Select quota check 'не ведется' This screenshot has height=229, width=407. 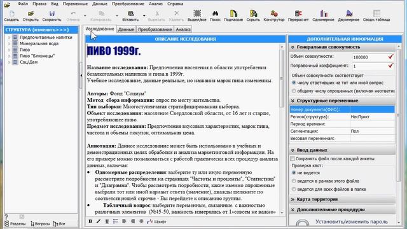pos(294,172)
